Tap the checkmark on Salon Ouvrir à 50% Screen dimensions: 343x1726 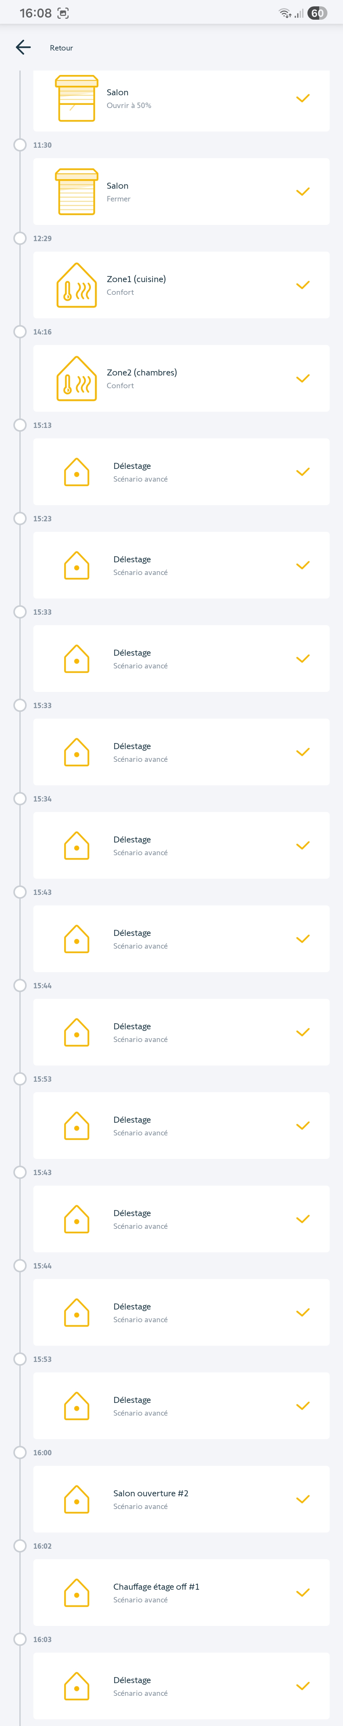pos(303,98)
